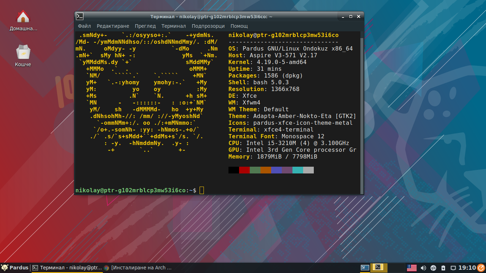The height and width of the screenshot is (273, 486).
Task: Open the Редактиране menu
Action: point(113,26)
